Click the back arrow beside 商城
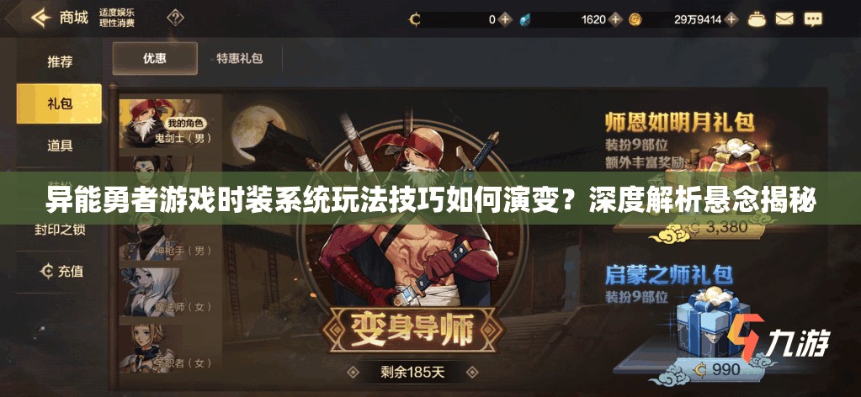Screen dimensions: 861x397 40,19
